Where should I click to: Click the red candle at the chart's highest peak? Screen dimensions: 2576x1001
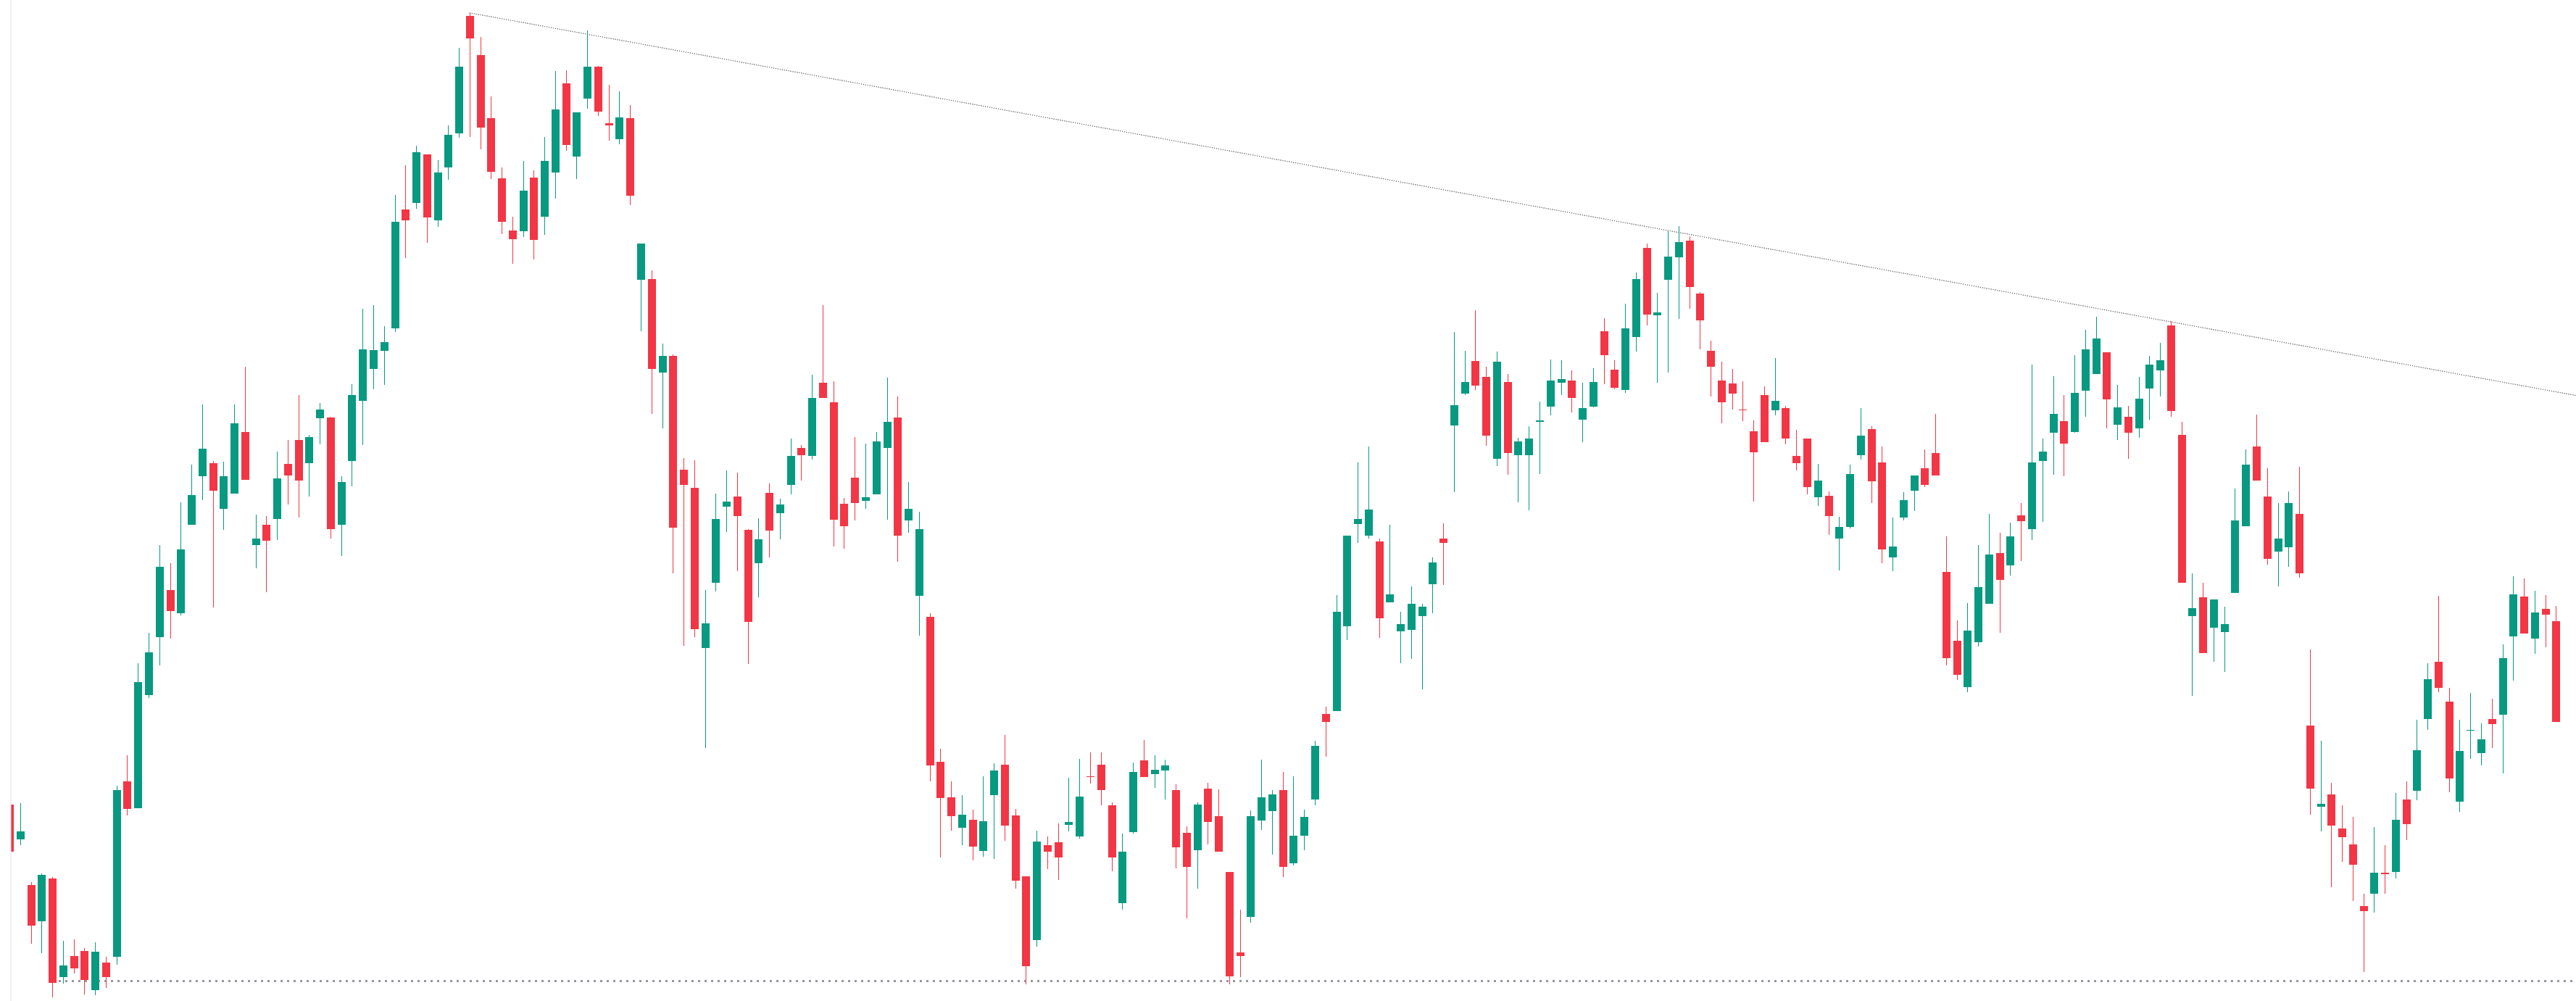[470, 27]
